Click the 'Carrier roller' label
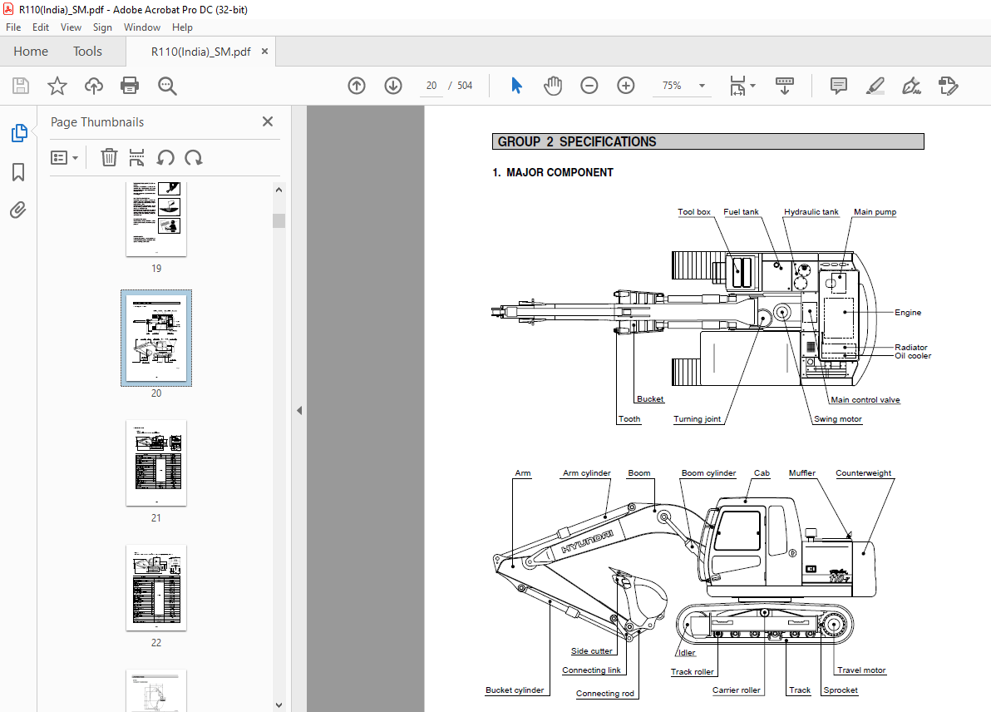The width and height of the screenshot is (991, 712). 737,690
